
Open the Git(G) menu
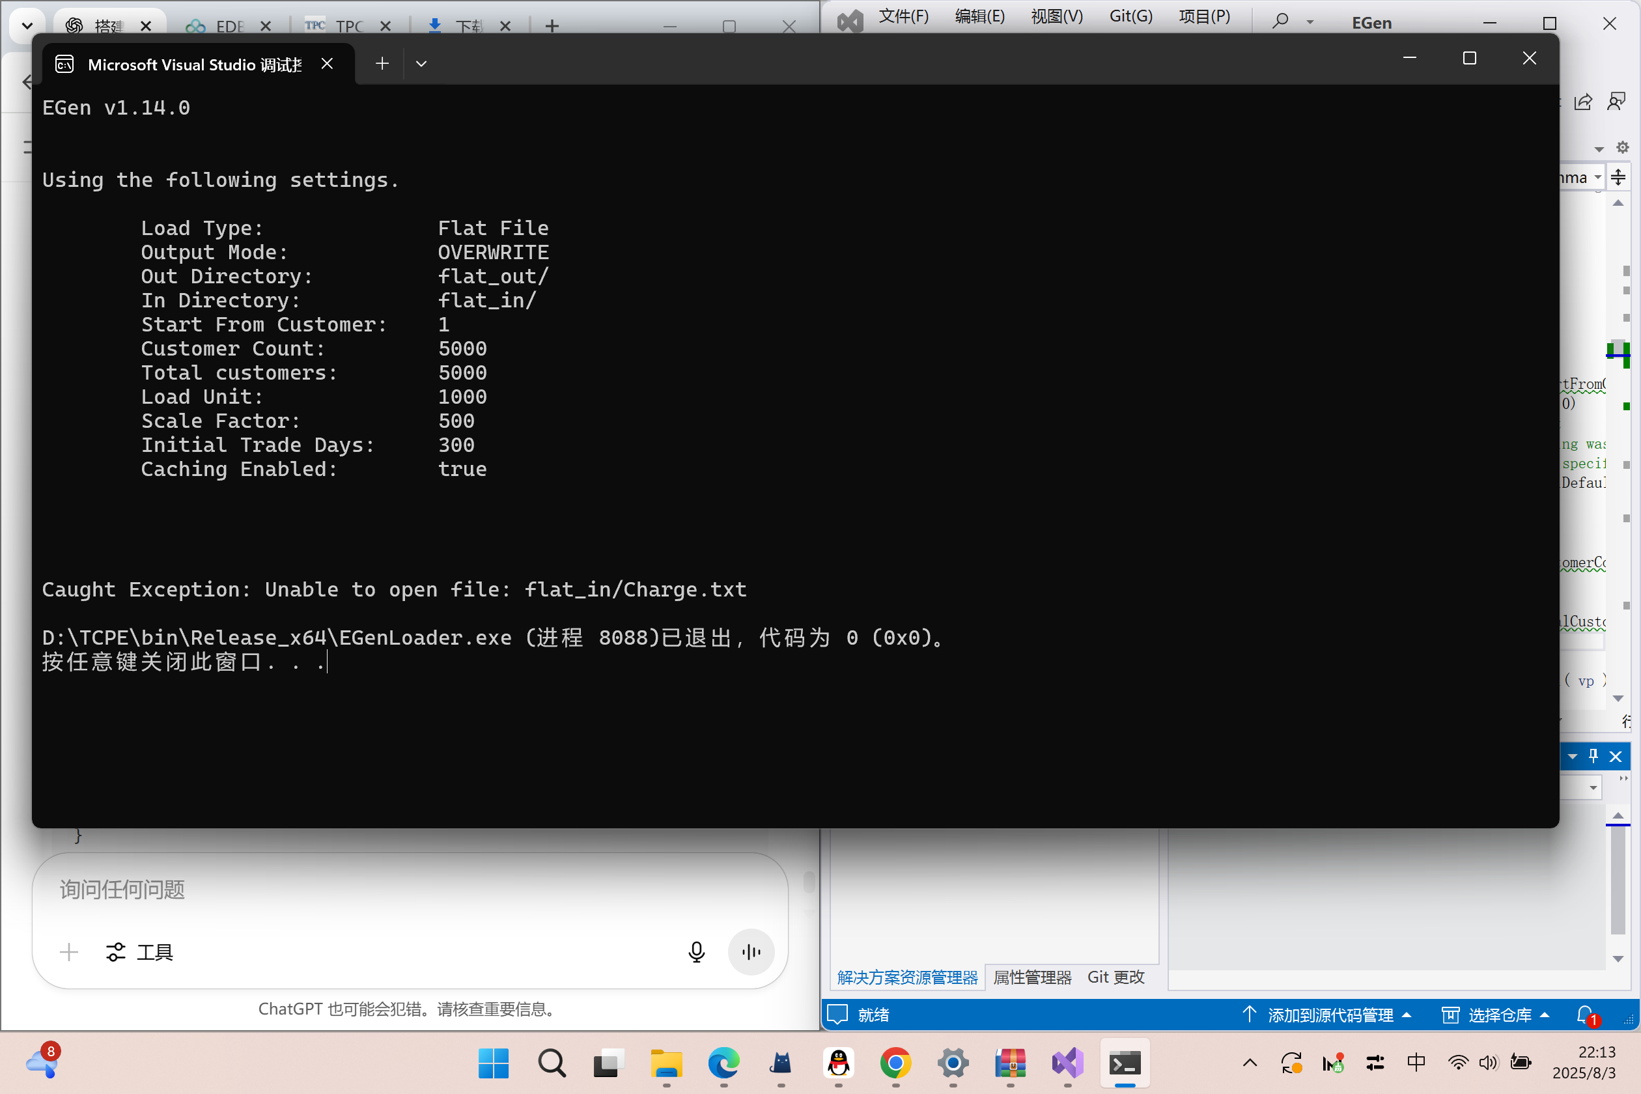[x=1130, y=16]
